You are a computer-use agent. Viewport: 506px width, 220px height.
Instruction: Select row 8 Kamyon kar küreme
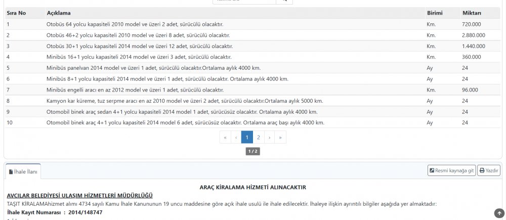tap(184, 101)
